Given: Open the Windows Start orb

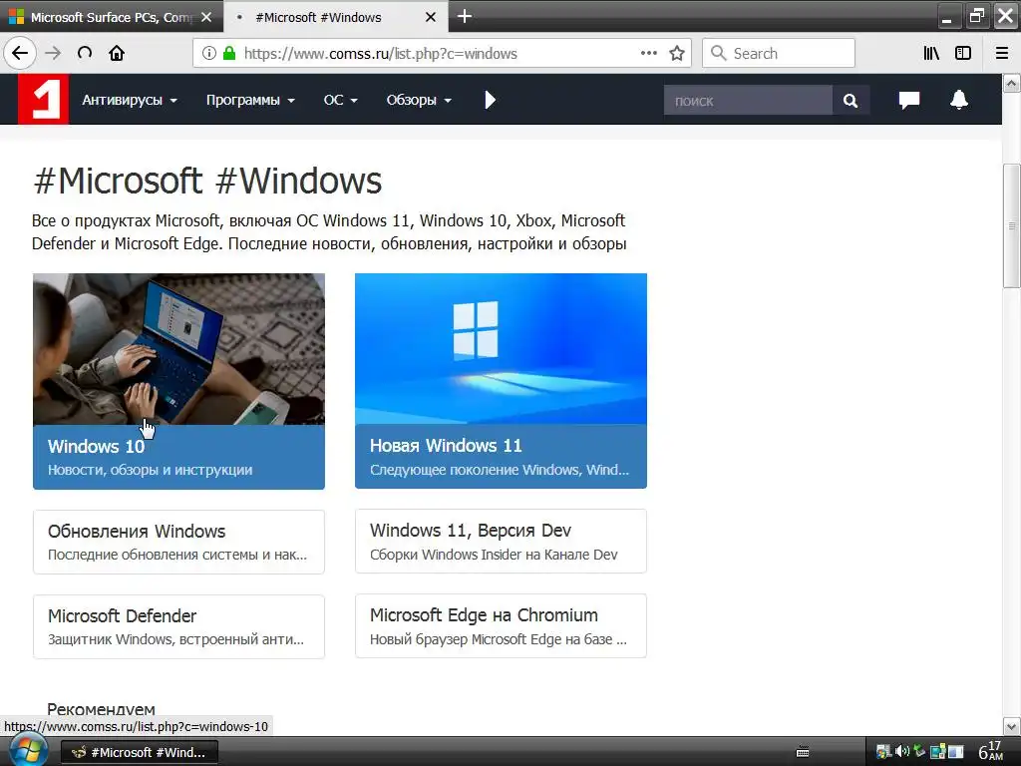Looking at the screenshot, I should pyautogui.click(x=27, y=751).
